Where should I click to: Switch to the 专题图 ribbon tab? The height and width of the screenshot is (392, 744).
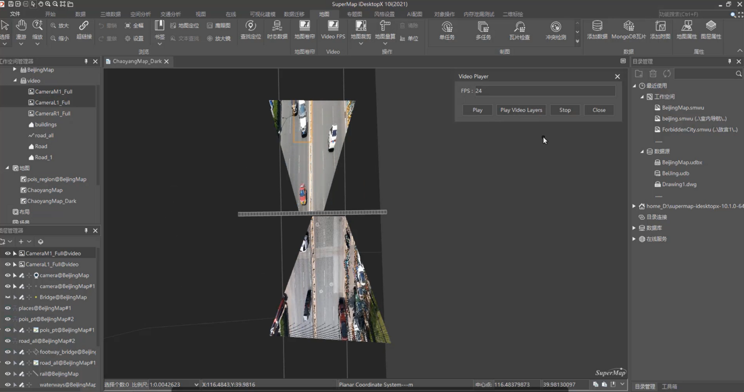[x=354, y=14]
